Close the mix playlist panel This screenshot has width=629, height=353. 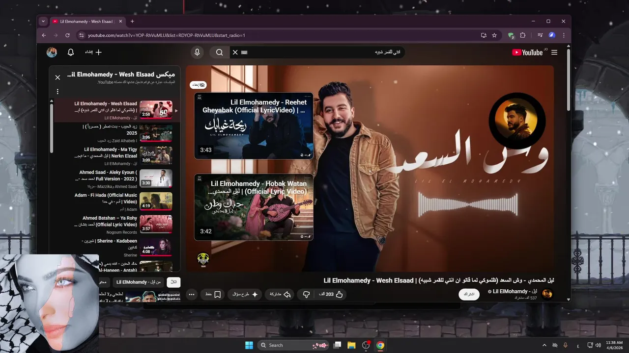[57, 77]
